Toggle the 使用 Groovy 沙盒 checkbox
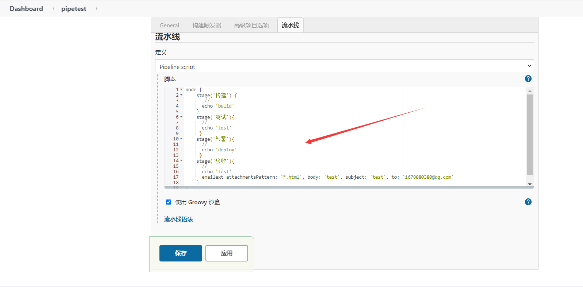Image resolution: width=583 pixels, height=287 pixels. coord(169,202)
